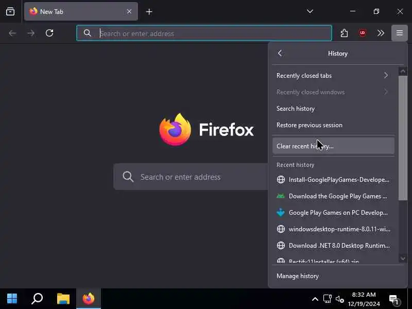
Task: Open the network tray icon
Action: [x=328, y=299]
